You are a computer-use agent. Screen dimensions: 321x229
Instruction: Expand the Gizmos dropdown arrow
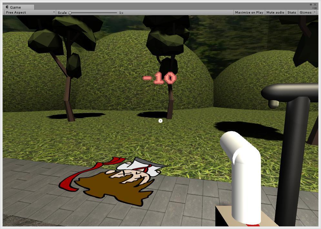315,13
